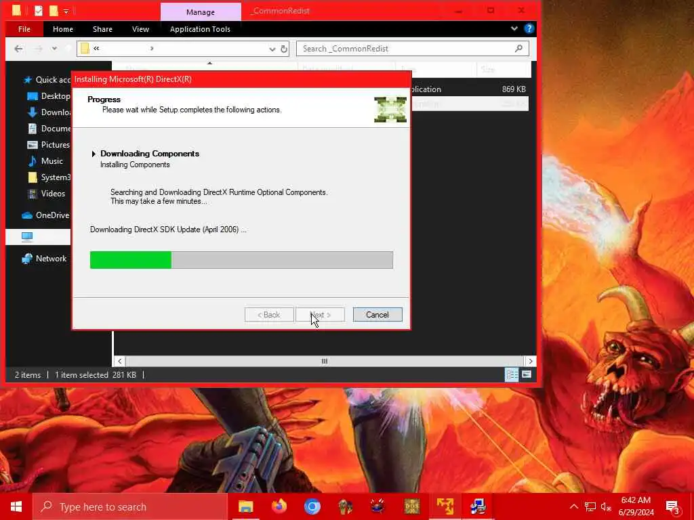Click the disabled Back button in installer
This screenshot has height=520, width=694.
tap(269, 314)
